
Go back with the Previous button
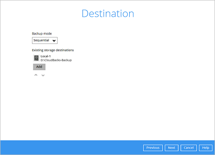pyautogui.click(x=153, y=148)
